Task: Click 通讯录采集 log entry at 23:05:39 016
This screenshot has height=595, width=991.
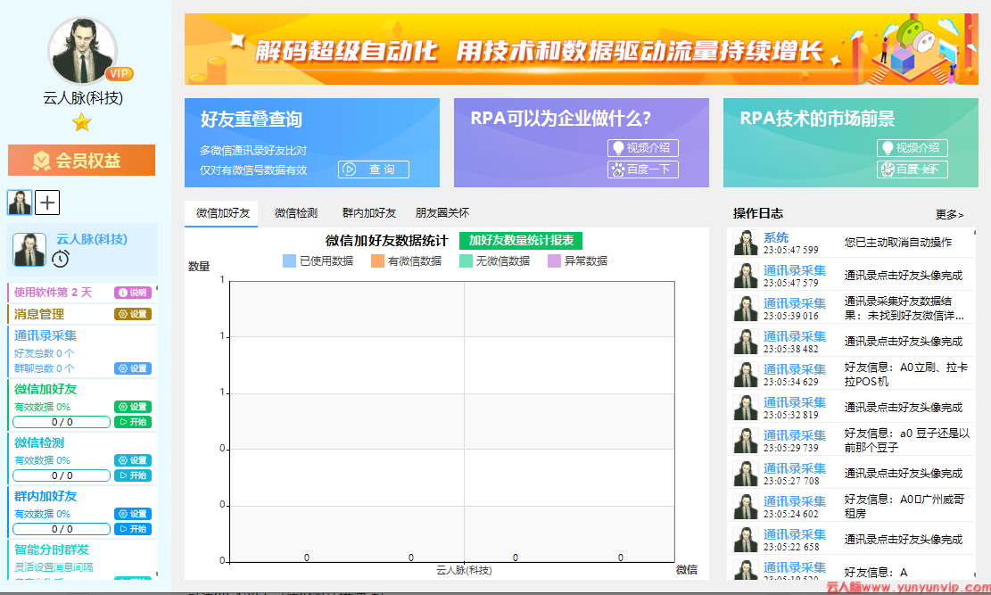Action: 795,303
